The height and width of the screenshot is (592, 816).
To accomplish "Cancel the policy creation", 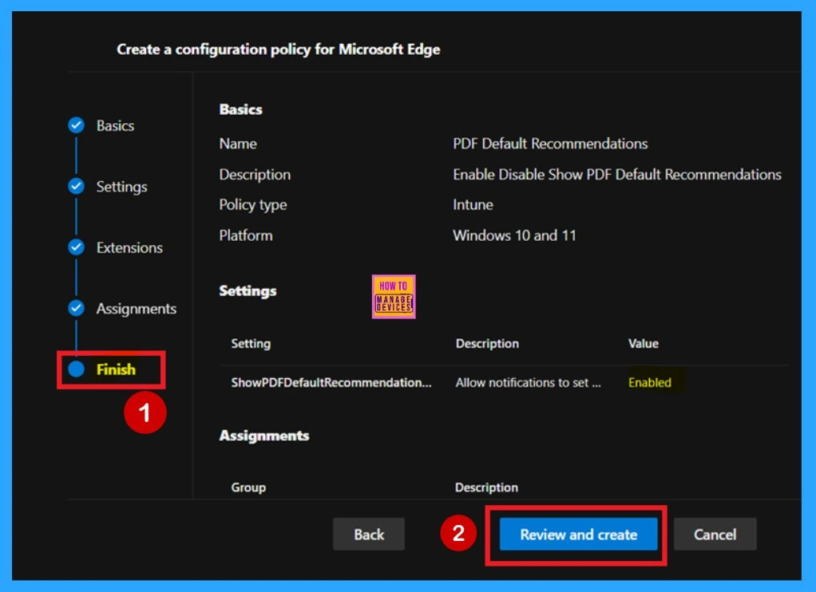I will click(715, 535).
